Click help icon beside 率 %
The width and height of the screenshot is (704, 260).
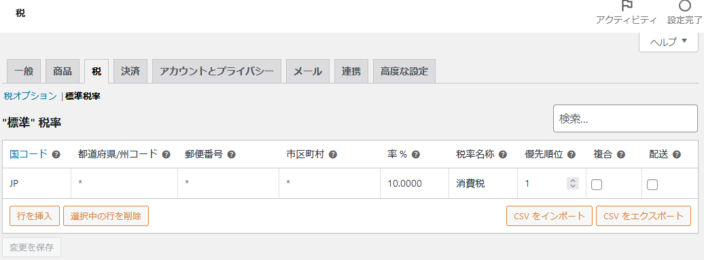pos(416,155)
